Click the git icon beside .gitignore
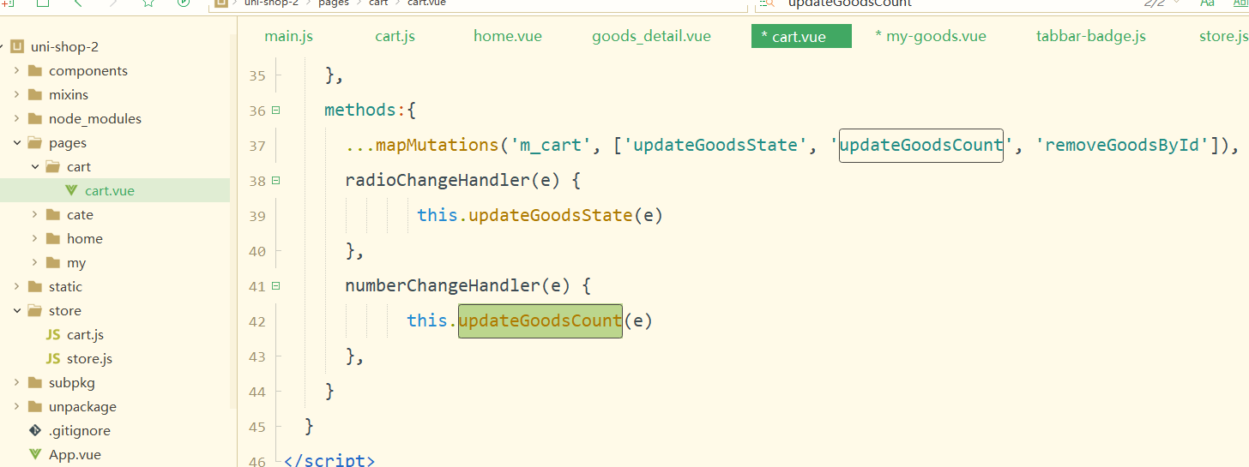The height and width of the screenshot is (467, 1249). pos(34,431)
